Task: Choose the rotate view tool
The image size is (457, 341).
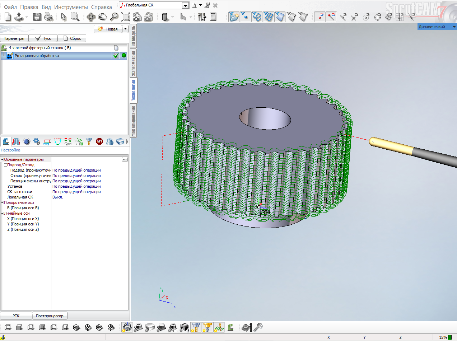Action: (x=91, y=17)
